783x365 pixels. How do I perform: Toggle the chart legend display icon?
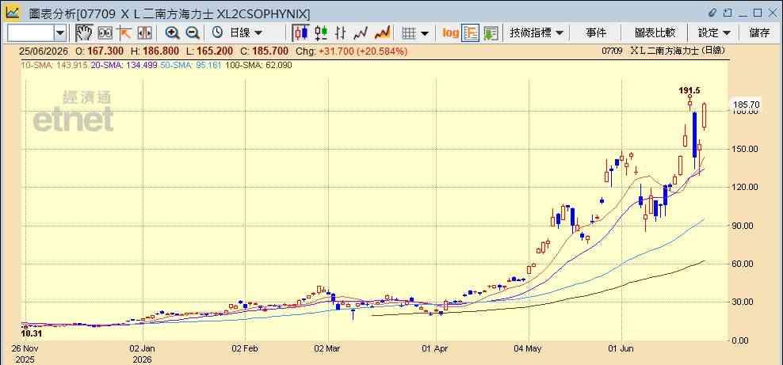click(x=471, y=33)
